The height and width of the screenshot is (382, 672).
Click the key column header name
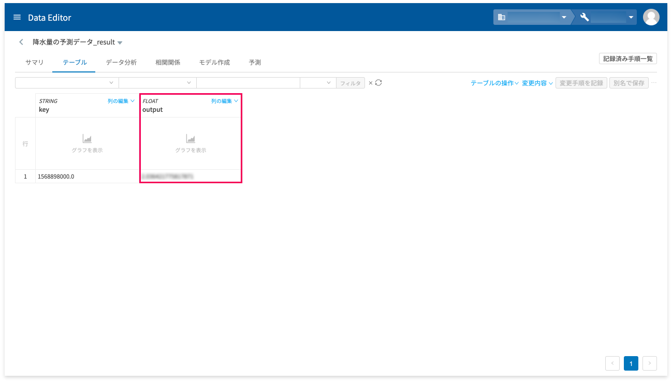pos(44,110)
